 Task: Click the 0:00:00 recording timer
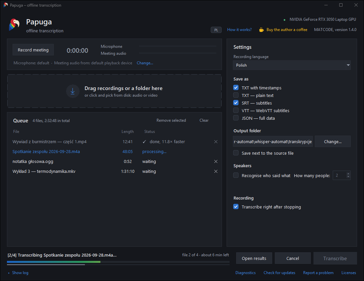[x=77, y=50]
